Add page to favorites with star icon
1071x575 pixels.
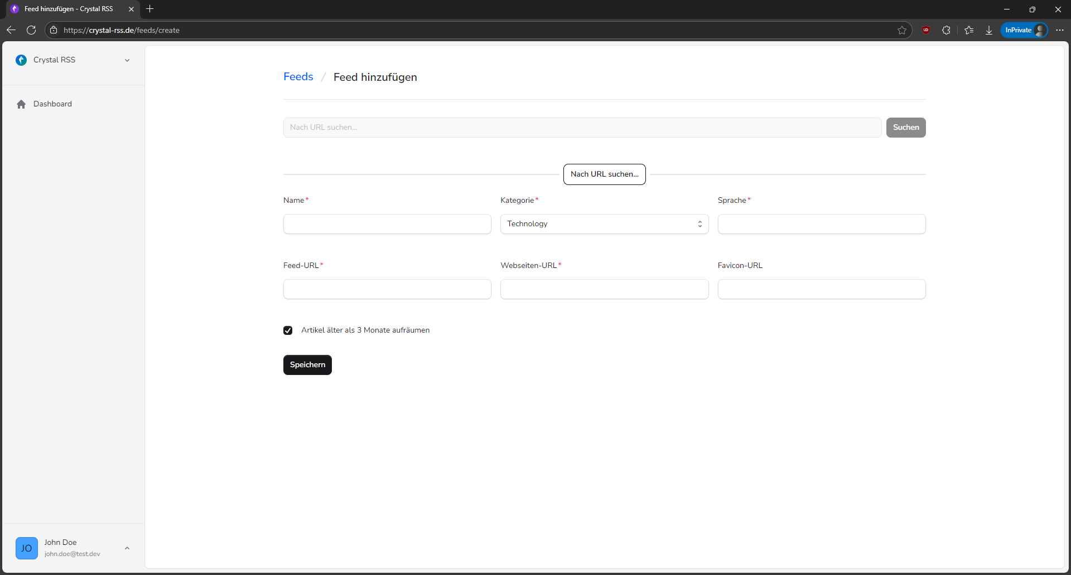tap(901, 30)
